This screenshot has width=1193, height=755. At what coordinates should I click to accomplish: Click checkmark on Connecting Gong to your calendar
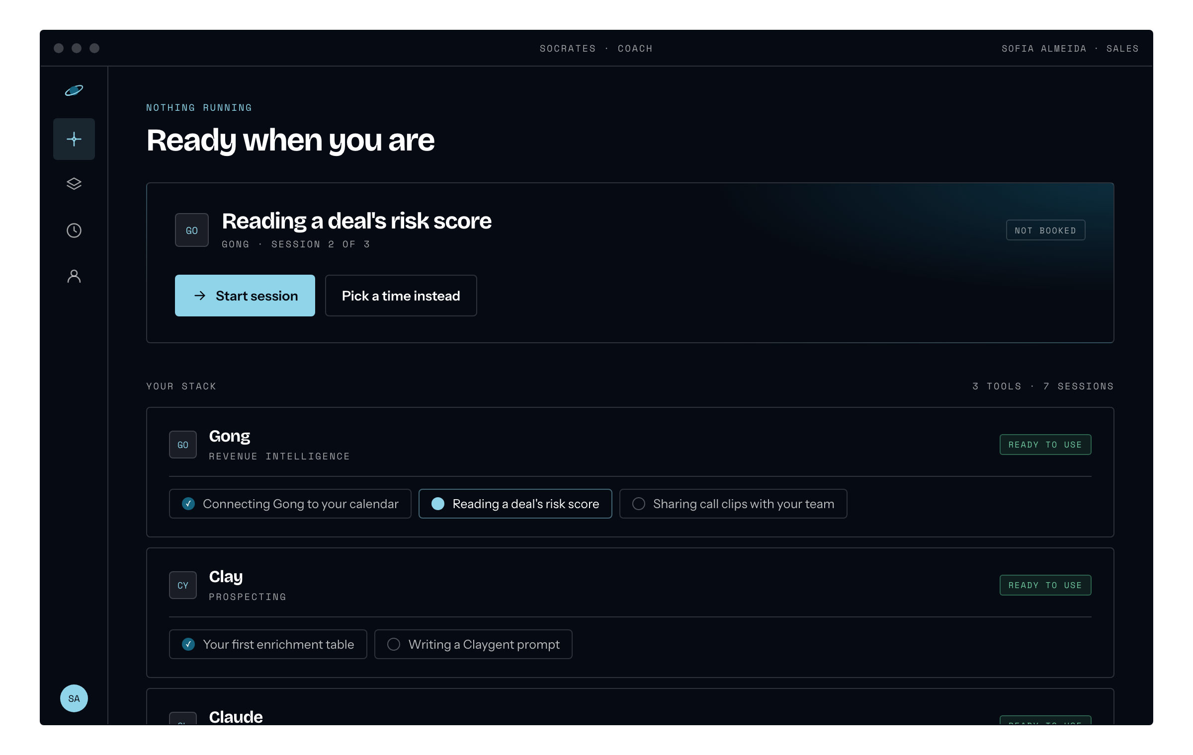pos(188,504)
